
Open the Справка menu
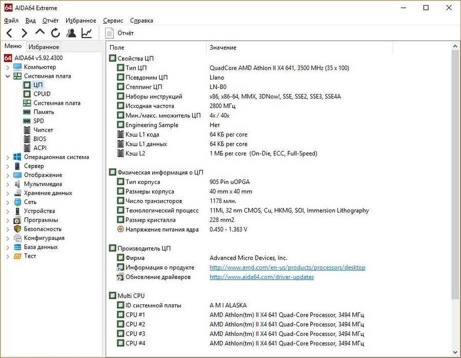(x=141, y=20)
